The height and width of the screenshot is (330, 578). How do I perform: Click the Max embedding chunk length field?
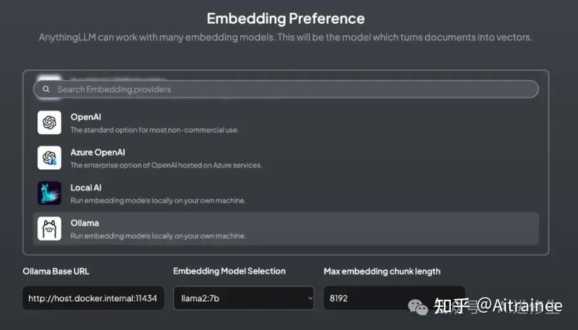(x=394, y=298)
